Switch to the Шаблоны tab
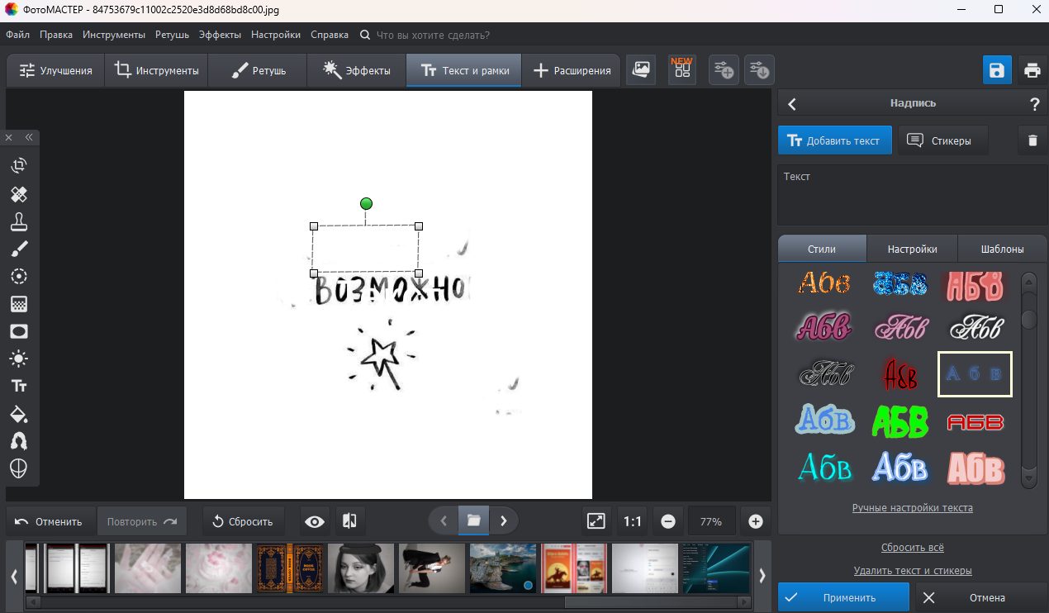Viewport: 1049px width, 613px height. pyautogui.click(x=1003, y=249)
